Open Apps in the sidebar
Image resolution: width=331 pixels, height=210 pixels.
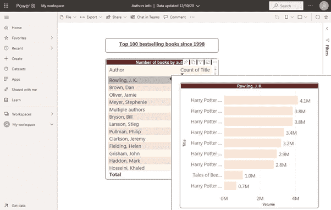pos(16,79)
